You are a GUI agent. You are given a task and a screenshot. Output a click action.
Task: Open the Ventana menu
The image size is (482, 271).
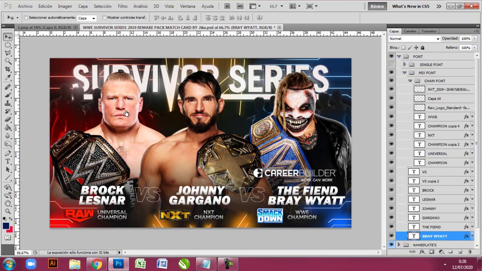pyautogui.click(x=188, y=6)
